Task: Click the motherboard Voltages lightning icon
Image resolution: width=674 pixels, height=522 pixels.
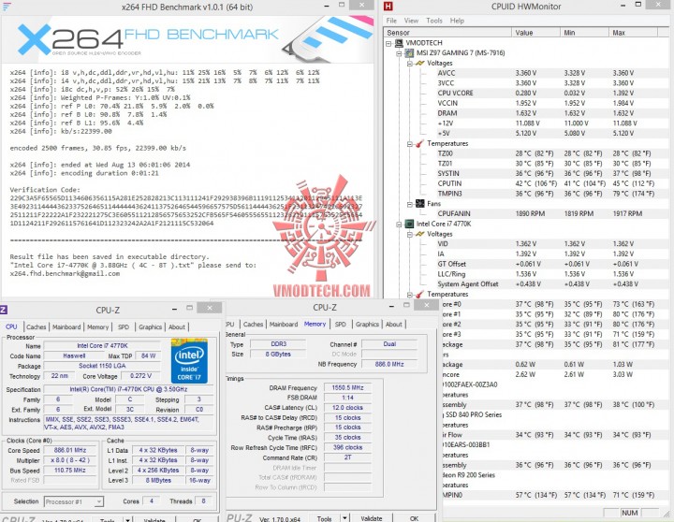Action: [420, 64]
